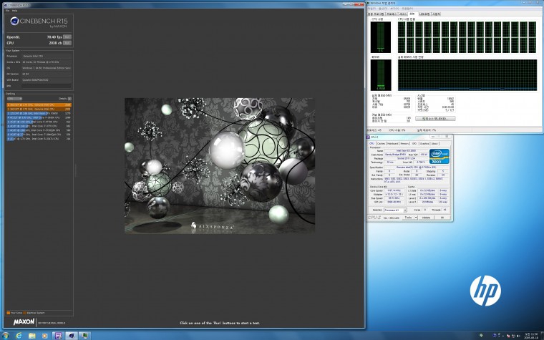Run the CPU benchmark in Cinebench
This screenshot has width=544, height=340.
67,43
